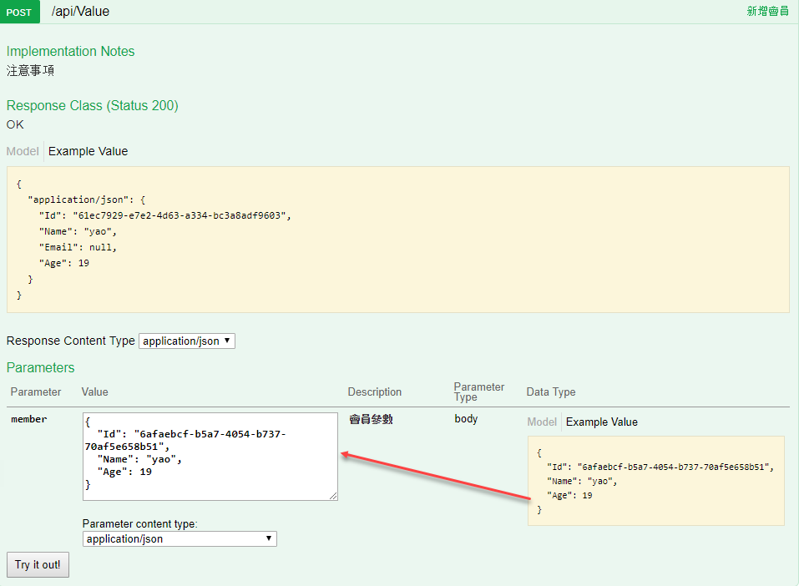799x586 pixels.
Task: Select Example Value tab in Data Type column
Action: point(601,422)
